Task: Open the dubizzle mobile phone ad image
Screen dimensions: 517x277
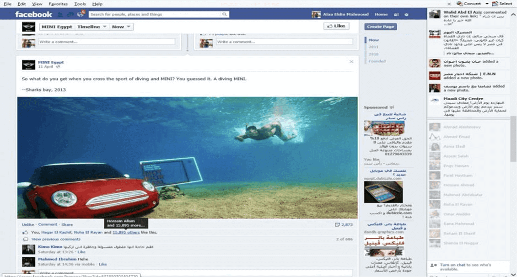Action: pos(383,192)
